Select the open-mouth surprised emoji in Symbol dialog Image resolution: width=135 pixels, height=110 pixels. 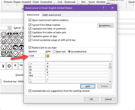pyautogui.click(x=3, y=47)
